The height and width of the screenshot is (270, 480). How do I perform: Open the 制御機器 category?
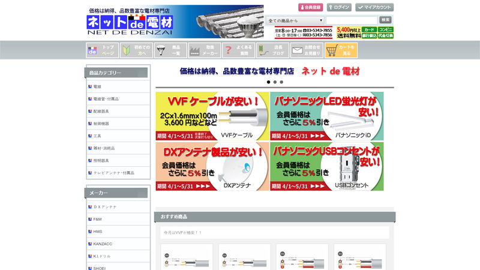coord(118,124)
